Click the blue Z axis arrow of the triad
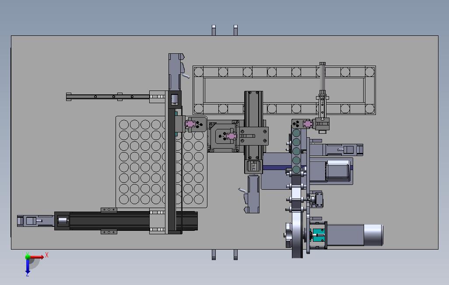This screenshot has height=285, width=449. coord(28,266)
